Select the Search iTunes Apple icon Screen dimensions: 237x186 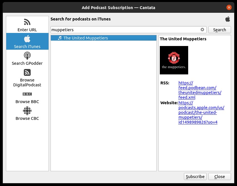[27, 39]
